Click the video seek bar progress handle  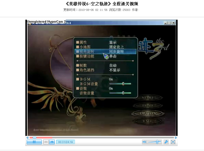coord(35,138)
